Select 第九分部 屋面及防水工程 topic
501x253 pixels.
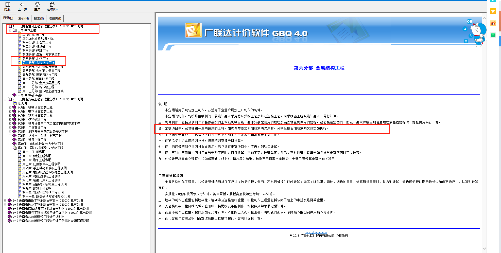[x=40, y=75]
